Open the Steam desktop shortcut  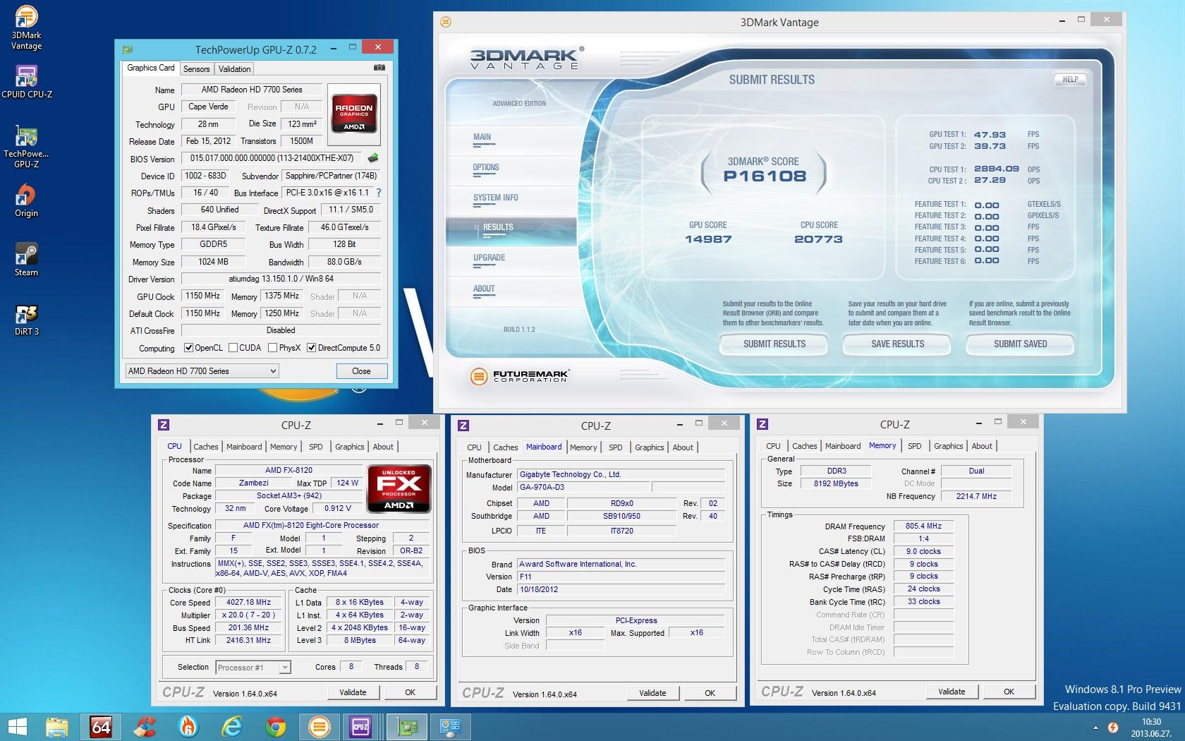(x=26, y=259)
